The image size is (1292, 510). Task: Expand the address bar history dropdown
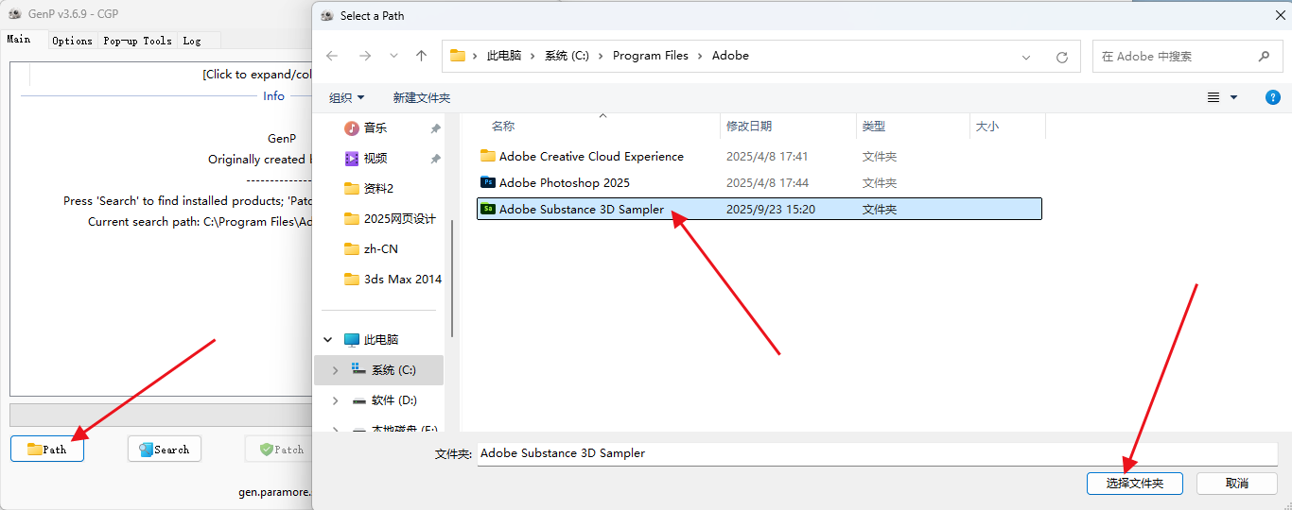[x=1026, y=57]
